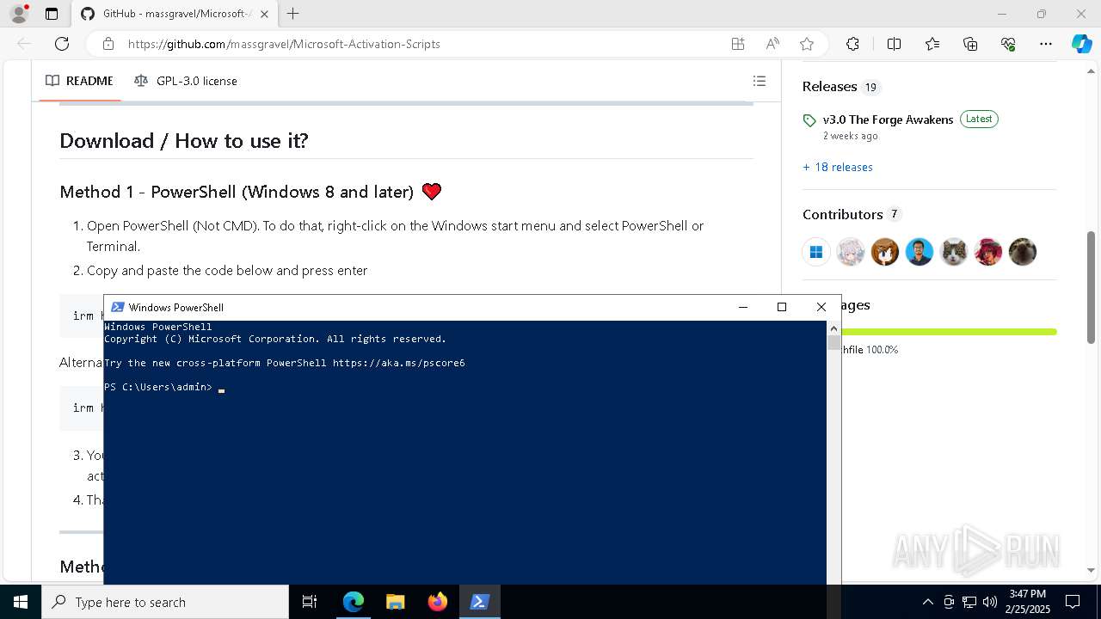The width and height of the screenshot is (1101, 619).
Task: Select the red-hat contributor avatar
Action: [x=988, y=252]
